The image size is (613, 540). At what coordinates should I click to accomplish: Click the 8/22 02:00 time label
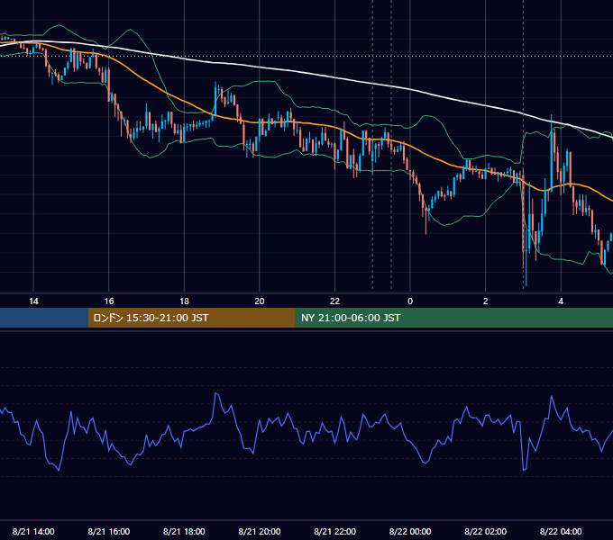(x=485, y=531)
